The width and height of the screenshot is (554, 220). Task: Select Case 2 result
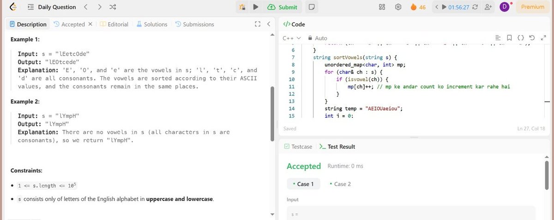(x=340, y=184)
